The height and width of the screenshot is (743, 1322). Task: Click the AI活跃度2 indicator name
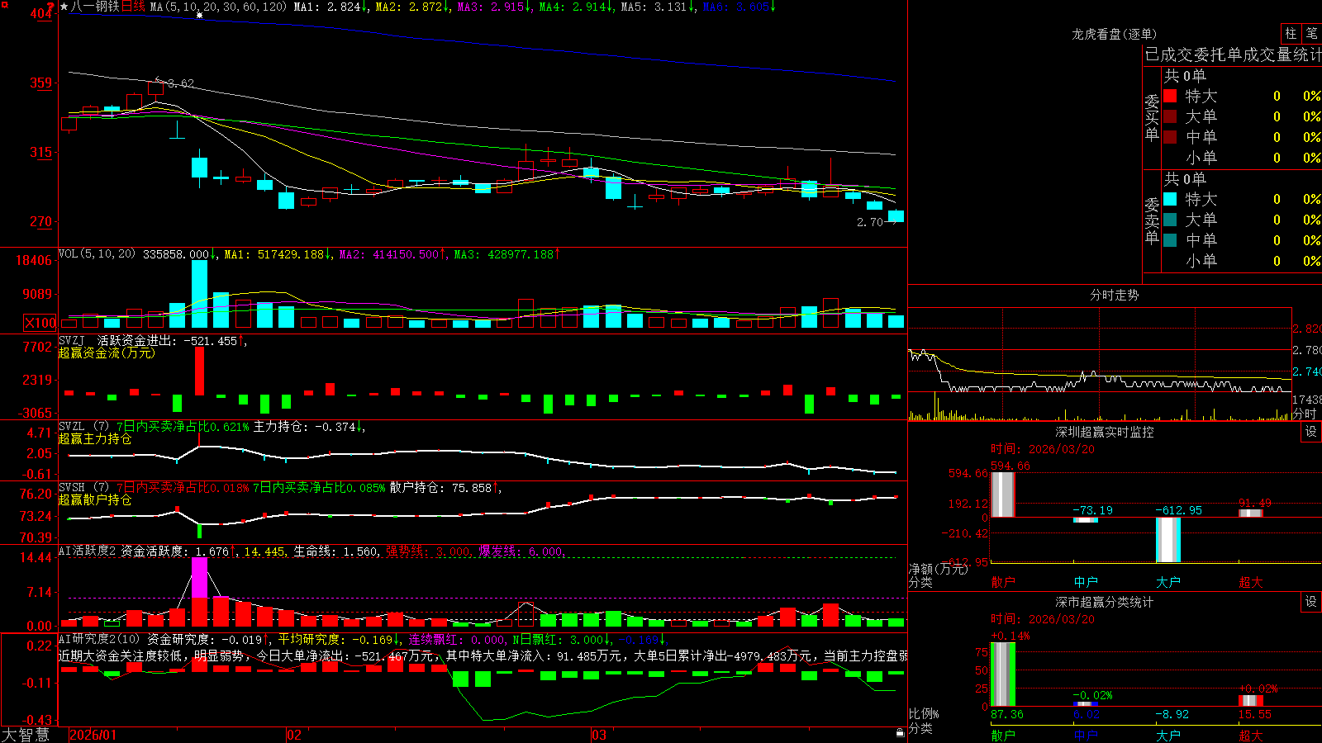[x=88, y=551]
